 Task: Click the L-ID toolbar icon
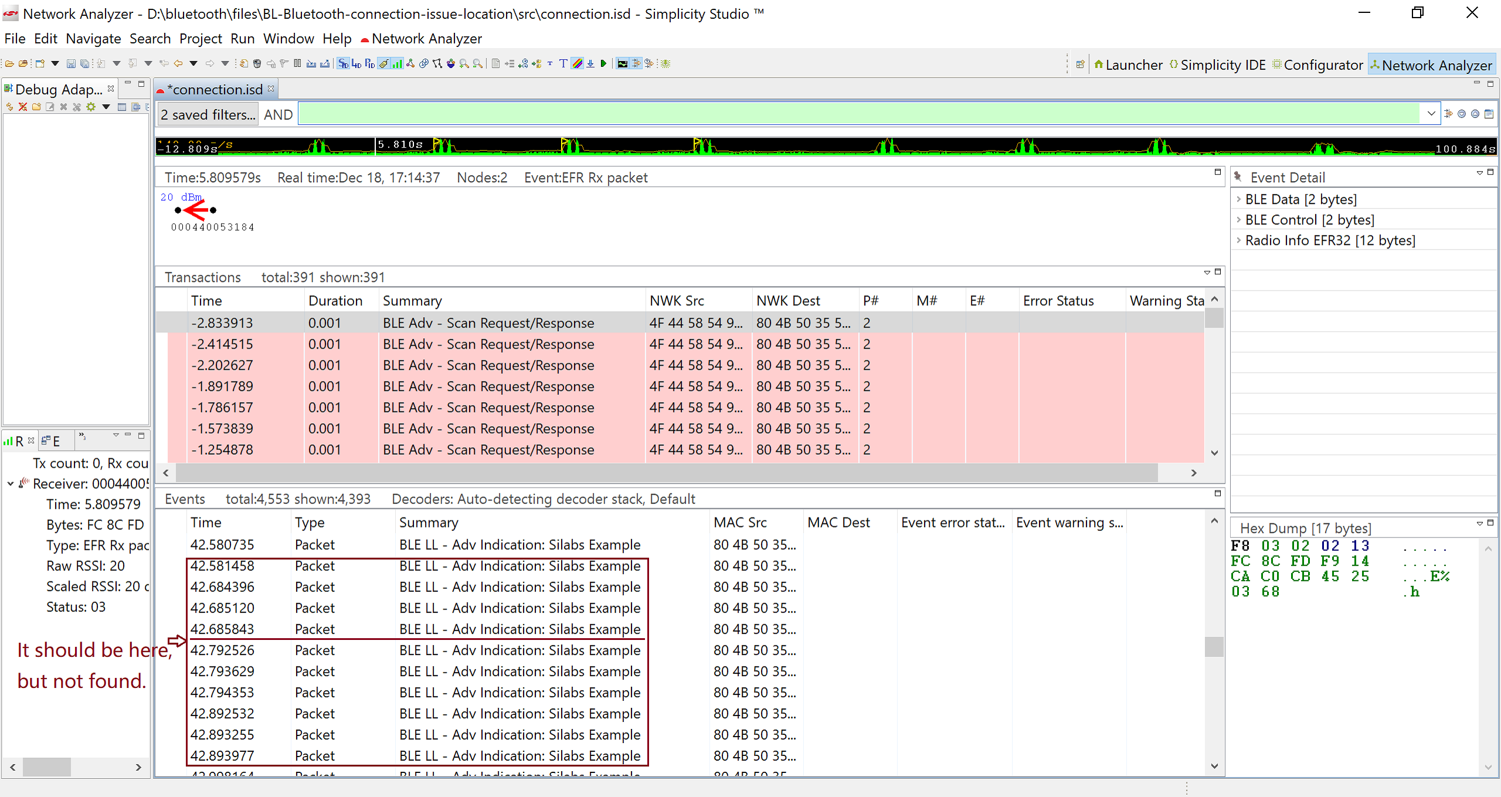(x=356, y=63)
